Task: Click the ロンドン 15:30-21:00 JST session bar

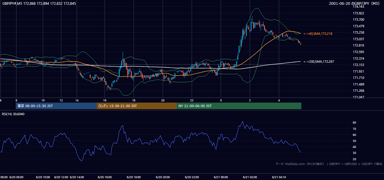Action: coord(137,106)
